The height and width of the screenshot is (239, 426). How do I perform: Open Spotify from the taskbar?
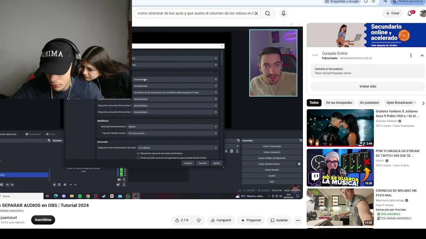coord(80,196)
